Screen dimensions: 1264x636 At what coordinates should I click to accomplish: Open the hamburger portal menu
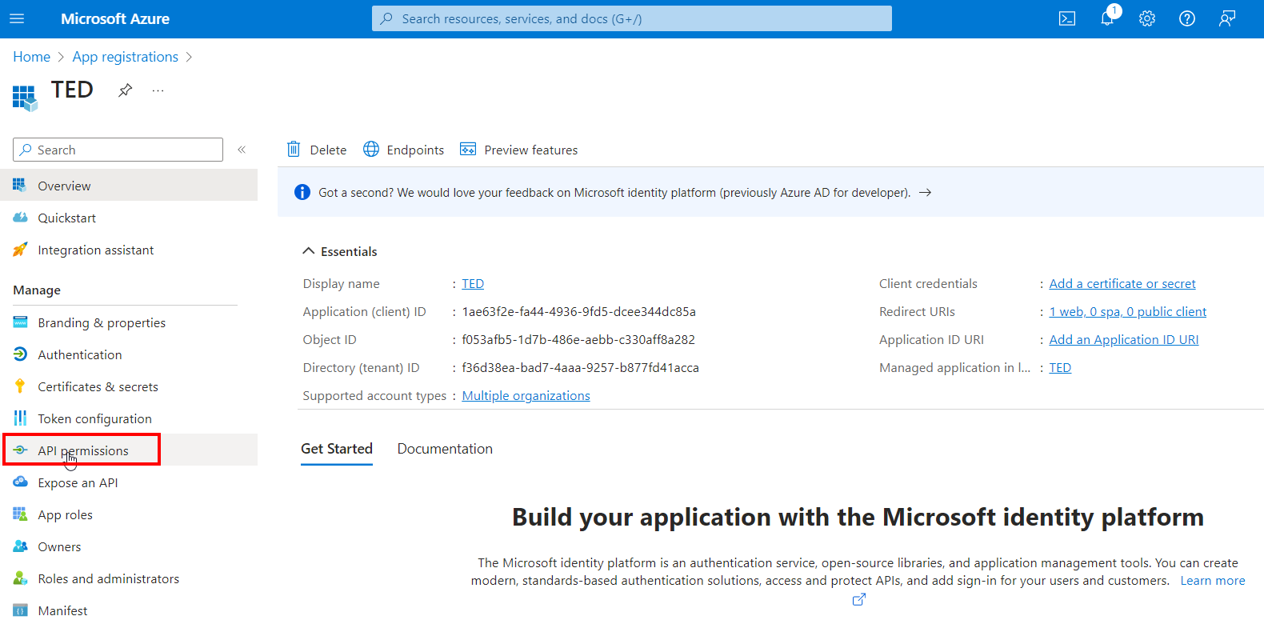pos(17,18)
